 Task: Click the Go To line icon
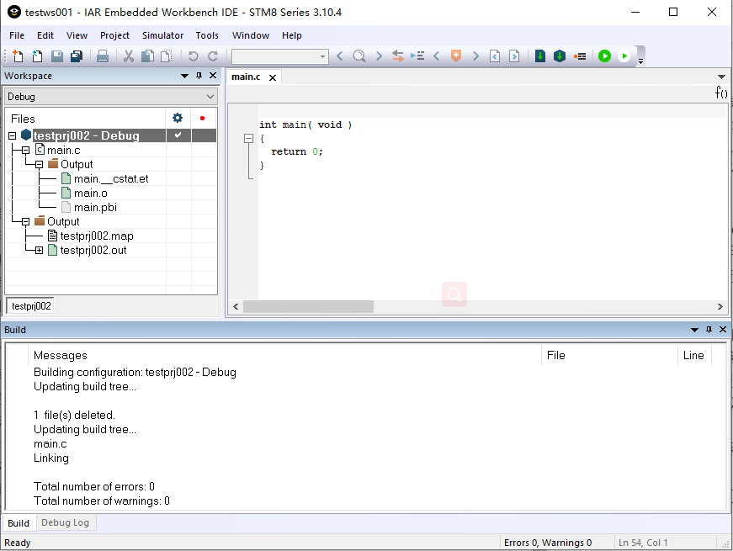417,56
